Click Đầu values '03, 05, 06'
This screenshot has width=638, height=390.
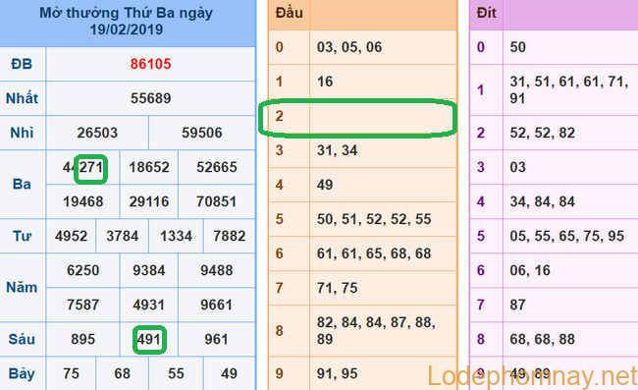[x=349, y=47]
